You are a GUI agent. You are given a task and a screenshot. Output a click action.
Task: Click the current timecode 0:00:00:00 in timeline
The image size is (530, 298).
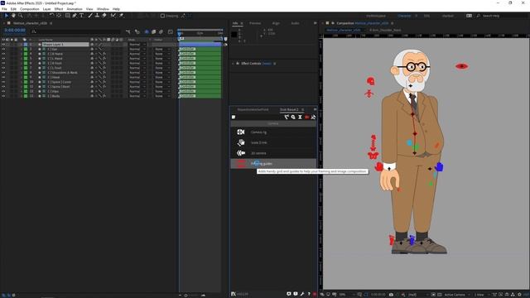point(15,31)
